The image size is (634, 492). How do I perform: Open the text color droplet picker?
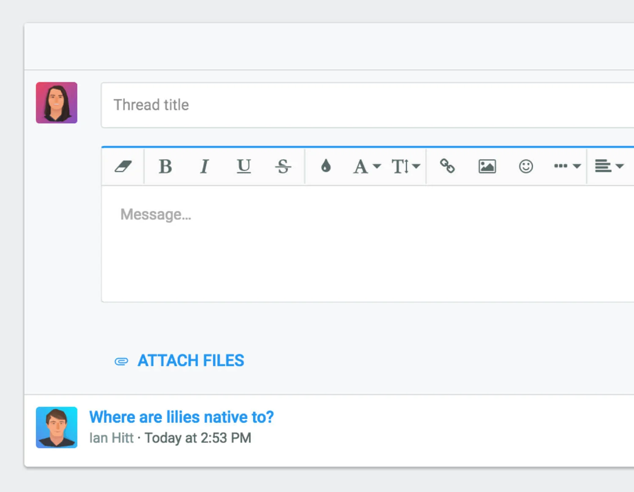[325, 166]
